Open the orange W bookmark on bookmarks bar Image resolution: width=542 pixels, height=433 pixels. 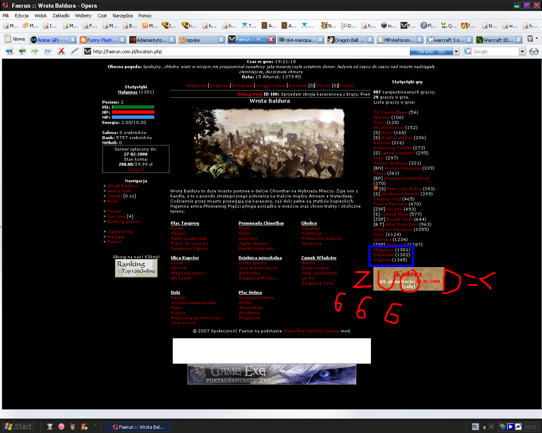(x=150, y=26)
